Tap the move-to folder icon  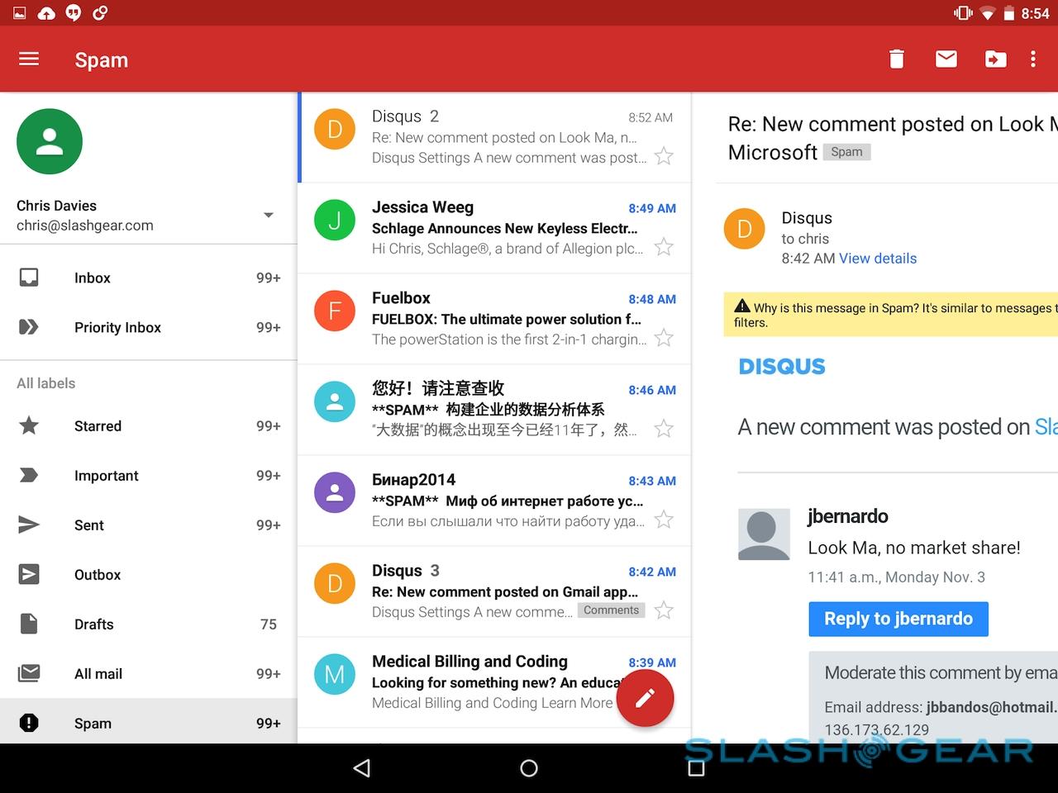(995, 59)
